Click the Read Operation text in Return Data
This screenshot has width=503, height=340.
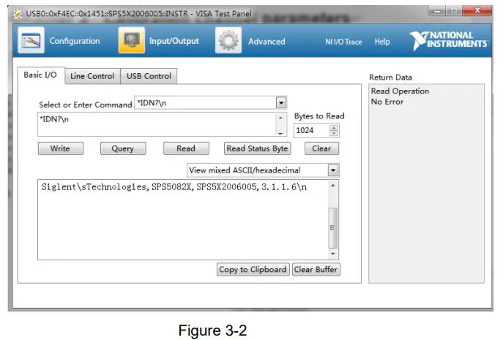click(x=400, y=91)
